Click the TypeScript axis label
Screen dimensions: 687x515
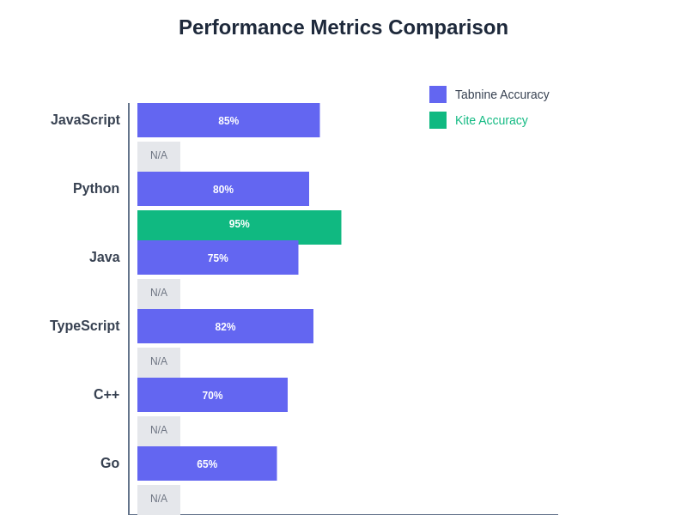pos(84,326)
